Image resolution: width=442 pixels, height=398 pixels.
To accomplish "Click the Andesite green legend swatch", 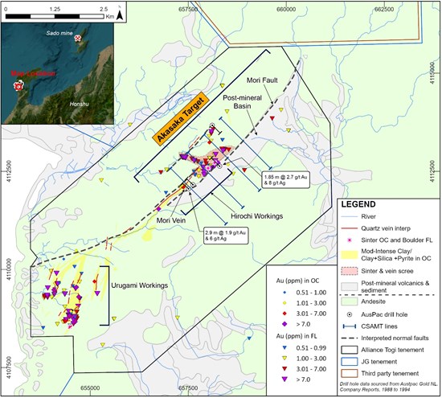I will (x=350, y=302).
